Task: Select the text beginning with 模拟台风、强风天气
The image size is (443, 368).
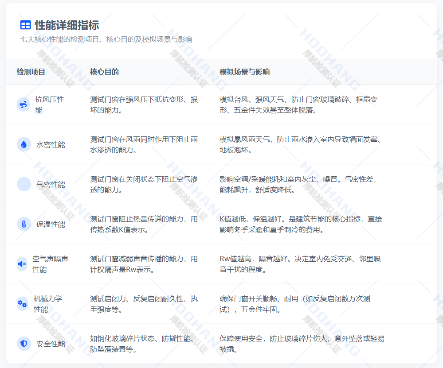Action: coord(298,105)
